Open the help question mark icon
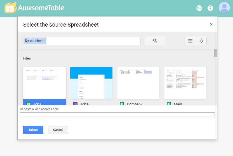The height and width of the screenshot is (156, 233). (210, 8)
